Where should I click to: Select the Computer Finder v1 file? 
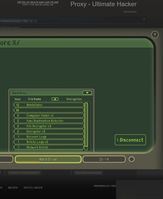pyautogui.click(x=49, y=115)
